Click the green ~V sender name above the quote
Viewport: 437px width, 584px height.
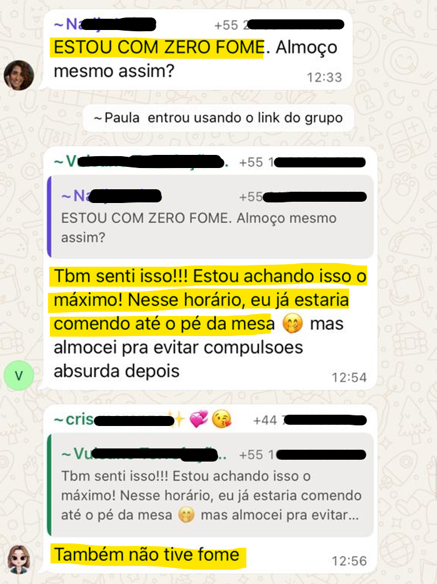[x=141, y=162]
